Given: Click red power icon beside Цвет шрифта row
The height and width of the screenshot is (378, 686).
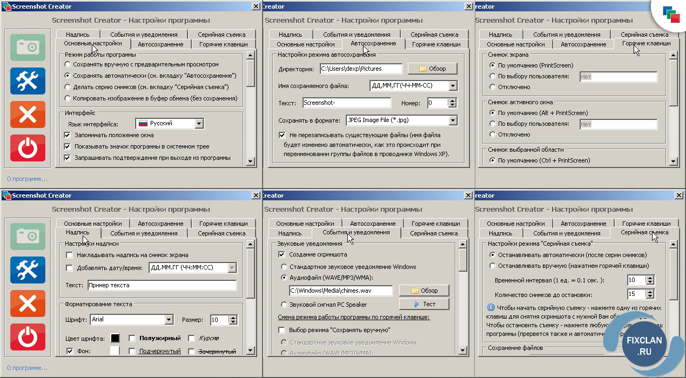Looking at the screenshot, I should pyautogui.click(x=28, y=336).
